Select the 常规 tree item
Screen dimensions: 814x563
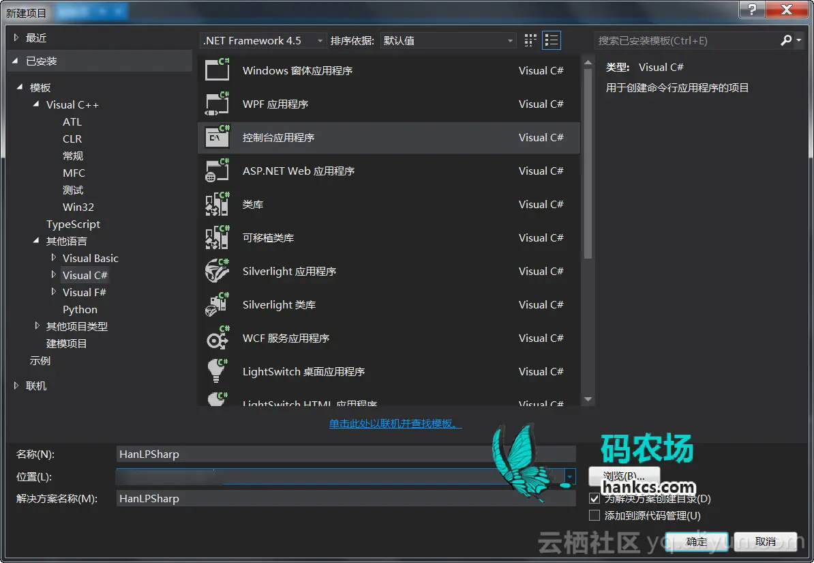coord(73,156)
